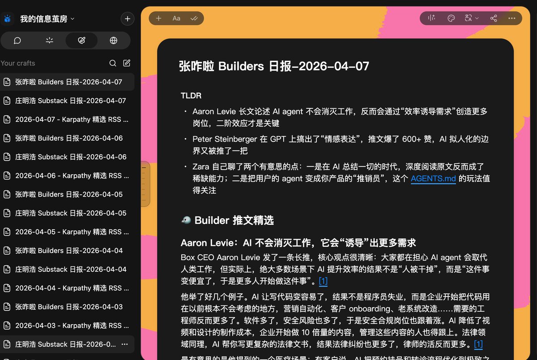Screen dimensions: 537x360
Task: Click the document title 张咋啦 Builders 日报-2026-04-07
Action: coord(274,66)
